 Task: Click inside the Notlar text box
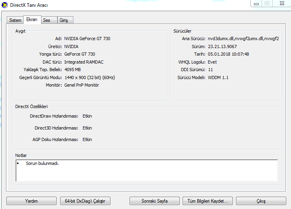pyautogui.click(x=147, y=170)
